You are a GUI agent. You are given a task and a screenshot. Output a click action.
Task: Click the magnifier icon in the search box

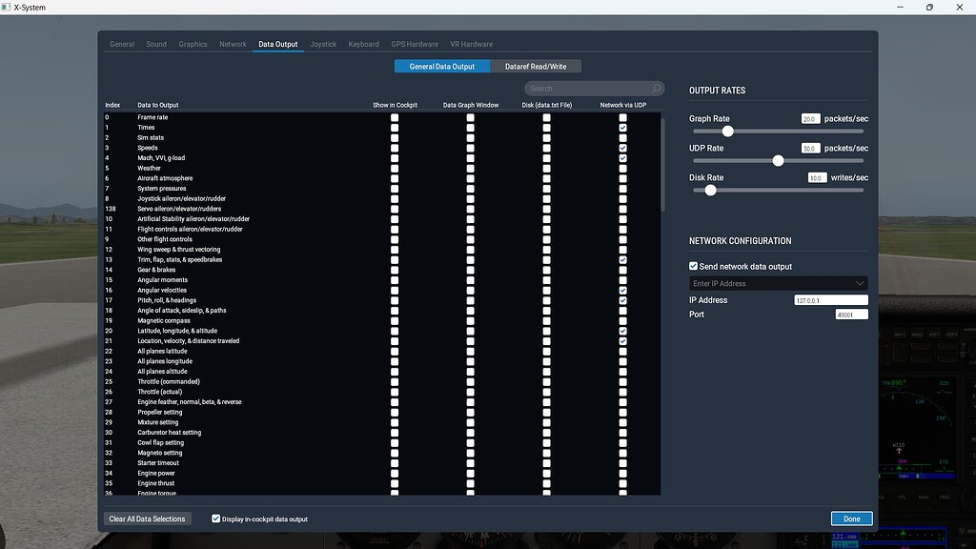coord(658,89)
